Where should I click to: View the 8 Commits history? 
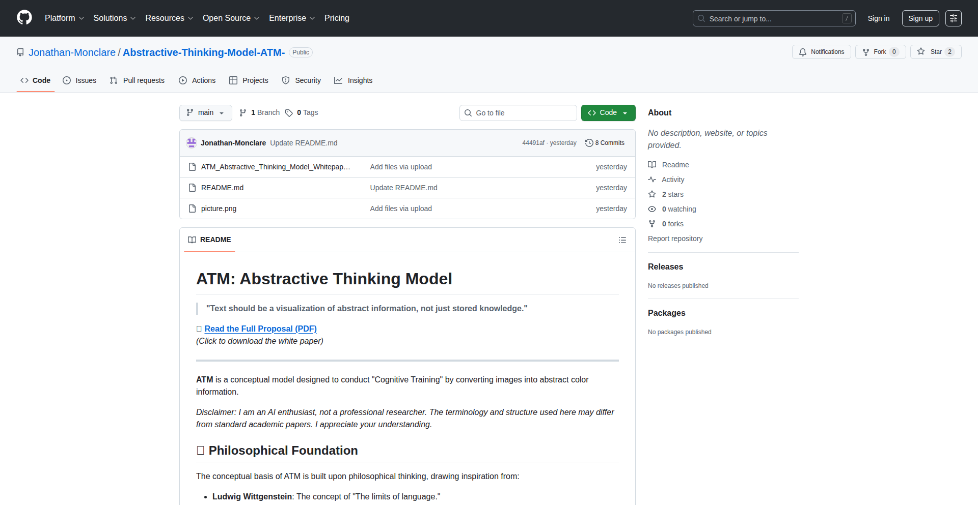pos(605,143)
